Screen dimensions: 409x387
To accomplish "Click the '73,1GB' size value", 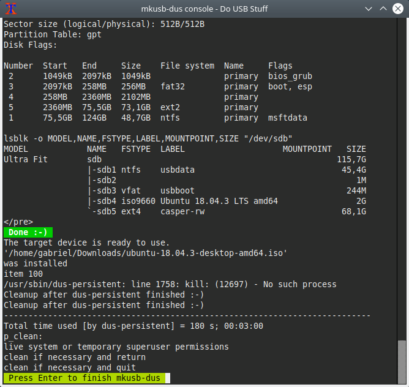I will [x=136, y=107].
